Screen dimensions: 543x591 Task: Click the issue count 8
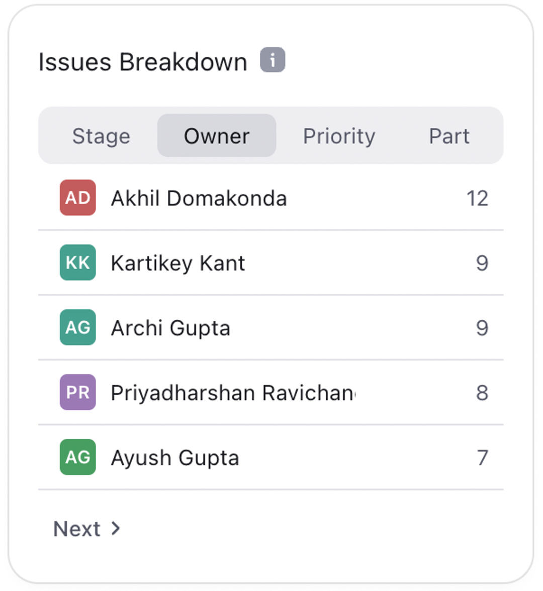(482, 393)
